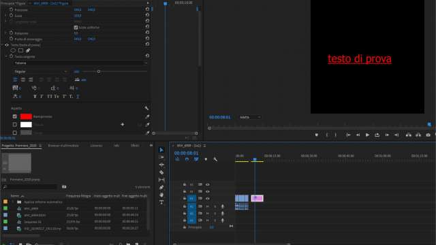Screen dimensions: 436x245
Task: Switch to the Effetti tab
Action: pos(135,146)
